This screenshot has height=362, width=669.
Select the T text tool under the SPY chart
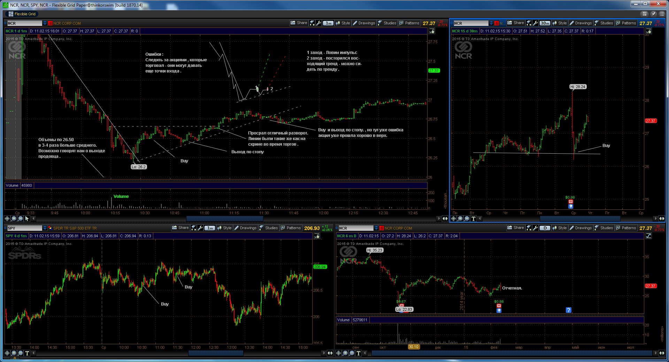(27, 353)
